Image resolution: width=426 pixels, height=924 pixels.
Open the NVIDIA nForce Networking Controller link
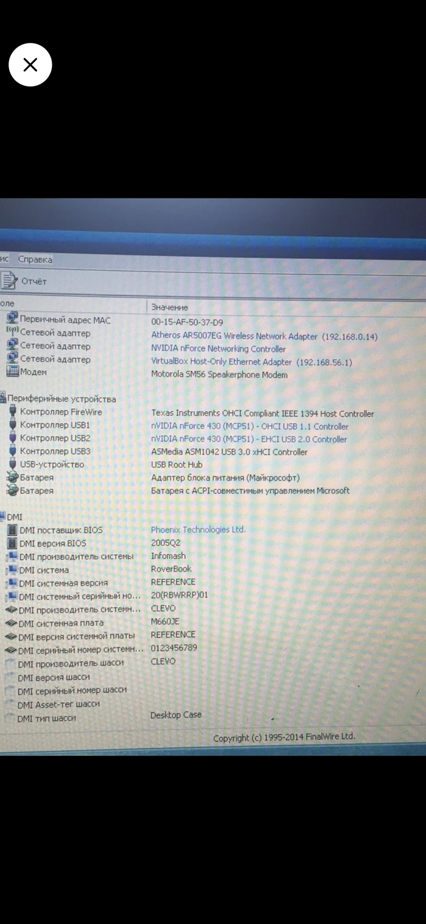coord(218,349)
